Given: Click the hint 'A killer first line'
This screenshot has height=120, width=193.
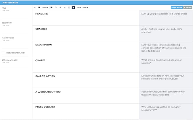Looking at the screenshot, I should [162, 30].
